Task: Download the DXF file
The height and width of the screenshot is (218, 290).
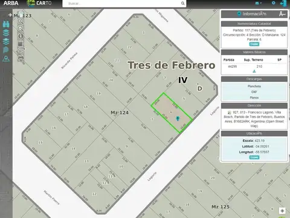Action: coord(254,92)
